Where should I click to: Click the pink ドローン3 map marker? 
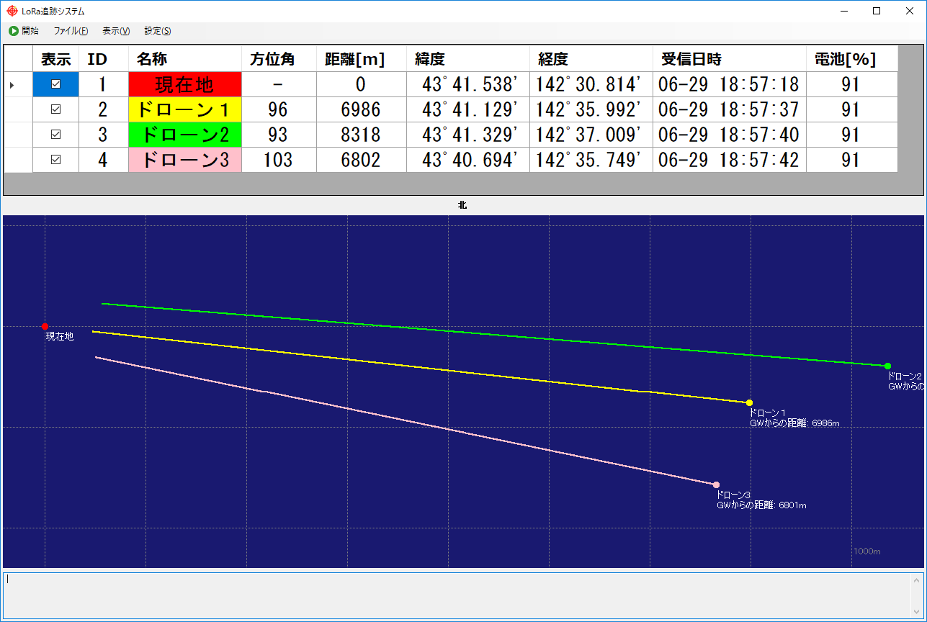pyautogui.click(x=716, y=484)
